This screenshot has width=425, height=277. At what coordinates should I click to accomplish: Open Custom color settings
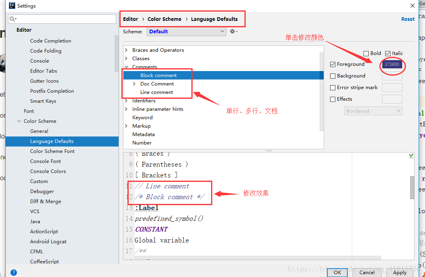point(39,181)
